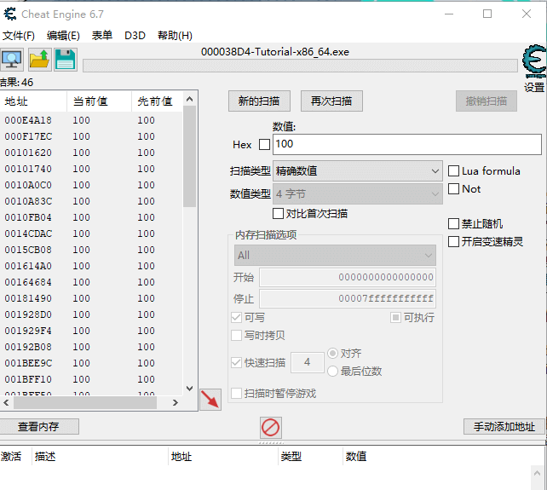The image size is (547, 490).
Task: Click the results horizontal scroll left arrow
Action: coord(6,403)
